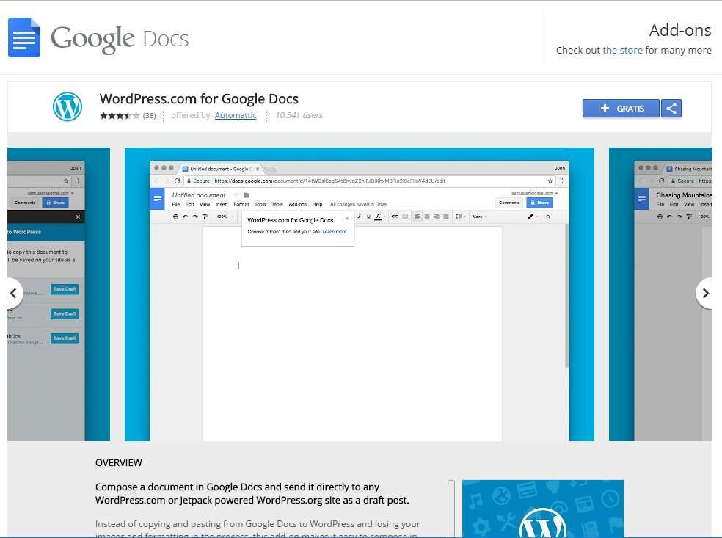This screenshot has height=538, width=722.
Task: Click the italic icon in the Untitled document toolbar
Action: (359, 217)
